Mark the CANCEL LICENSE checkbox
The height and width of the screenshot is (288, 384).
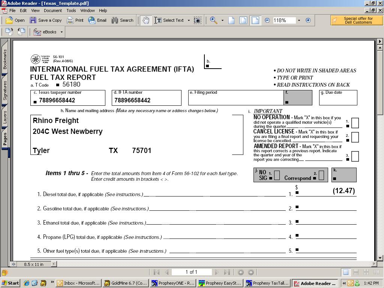point(355,137)
